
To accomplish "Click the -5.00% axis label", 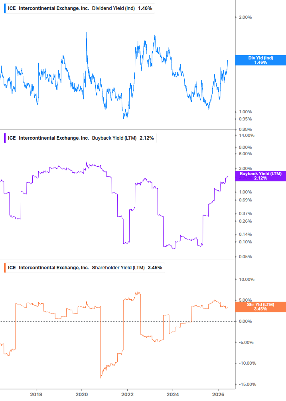I will pyautogui.click(x=246, y=342).
